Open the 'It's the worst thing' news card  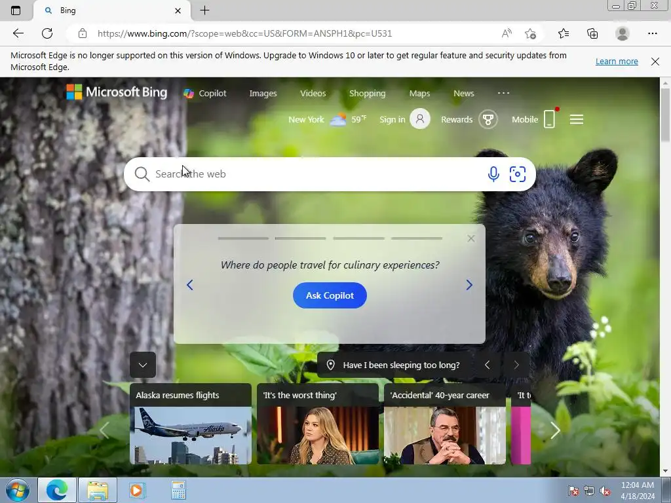(x=318, y=424)
